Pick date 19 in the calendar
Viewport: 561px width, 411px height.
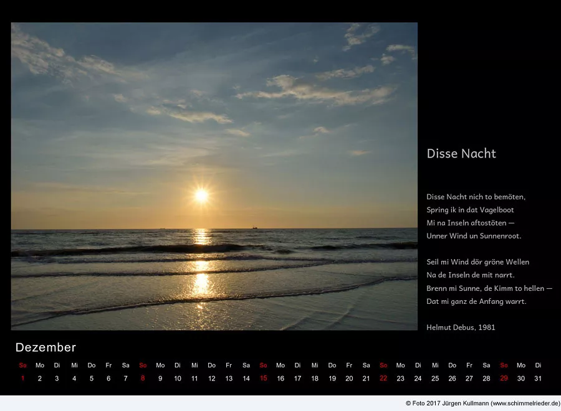pos(332,378)
